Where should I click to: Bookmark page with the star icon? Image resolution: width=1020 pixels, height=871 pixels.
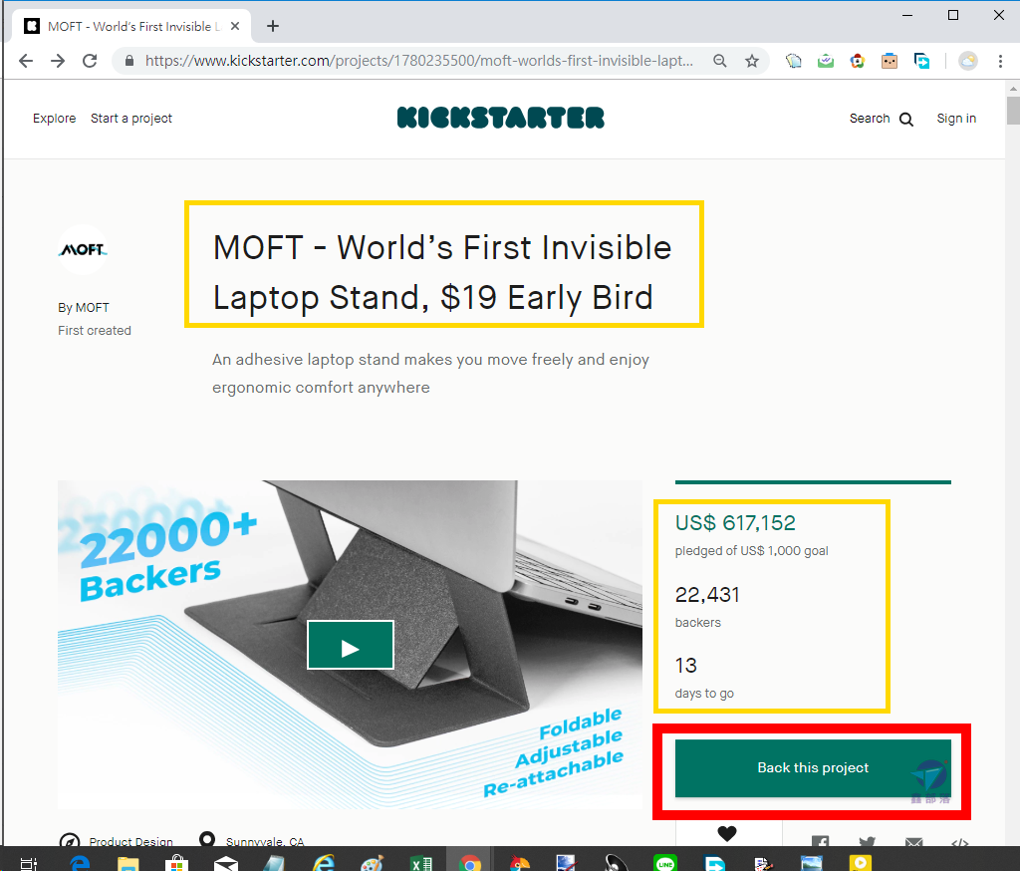tap(752, 61)
